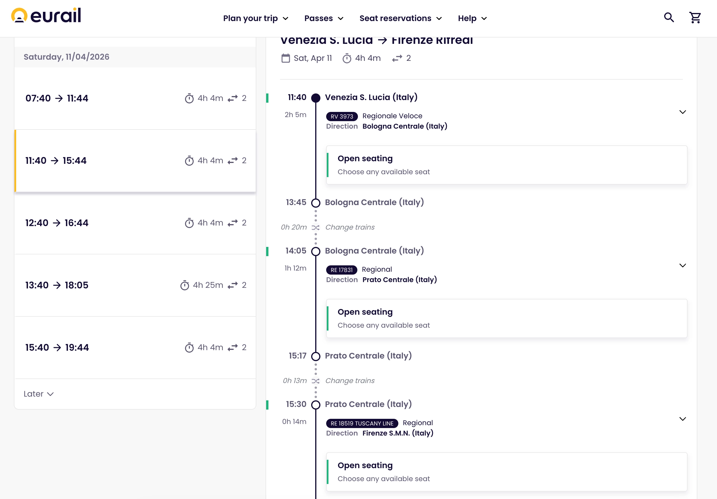Expand the RE 17831 Regional train details
The image size is (717, 499).
point(682,266)
